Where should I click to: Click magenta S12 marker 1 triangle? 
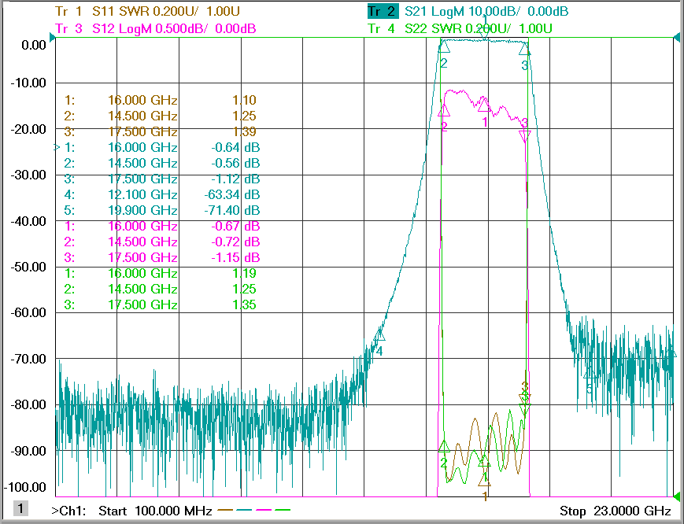pos(483,105)
